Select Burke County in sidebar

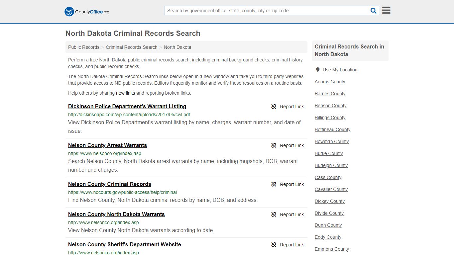329,153
